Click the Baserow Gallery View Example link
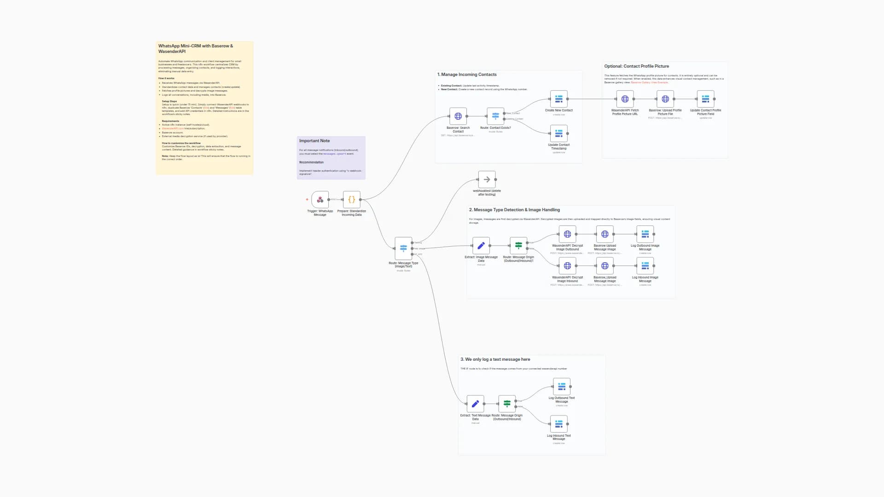The width and height of the screenshot is (884, 497). pos(650,82)
